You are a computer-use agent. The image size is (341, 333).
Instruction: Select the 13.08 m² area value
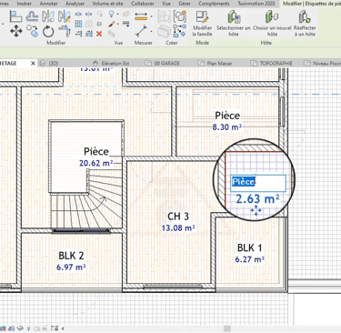click(178, 227)
